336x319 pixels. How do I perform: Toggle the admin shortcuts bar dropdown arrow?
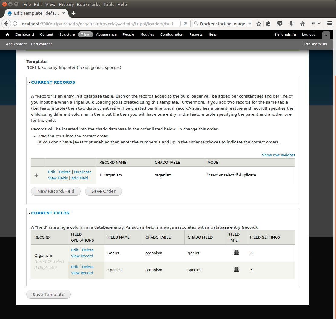pyautogui.click(x=326, y=35)
